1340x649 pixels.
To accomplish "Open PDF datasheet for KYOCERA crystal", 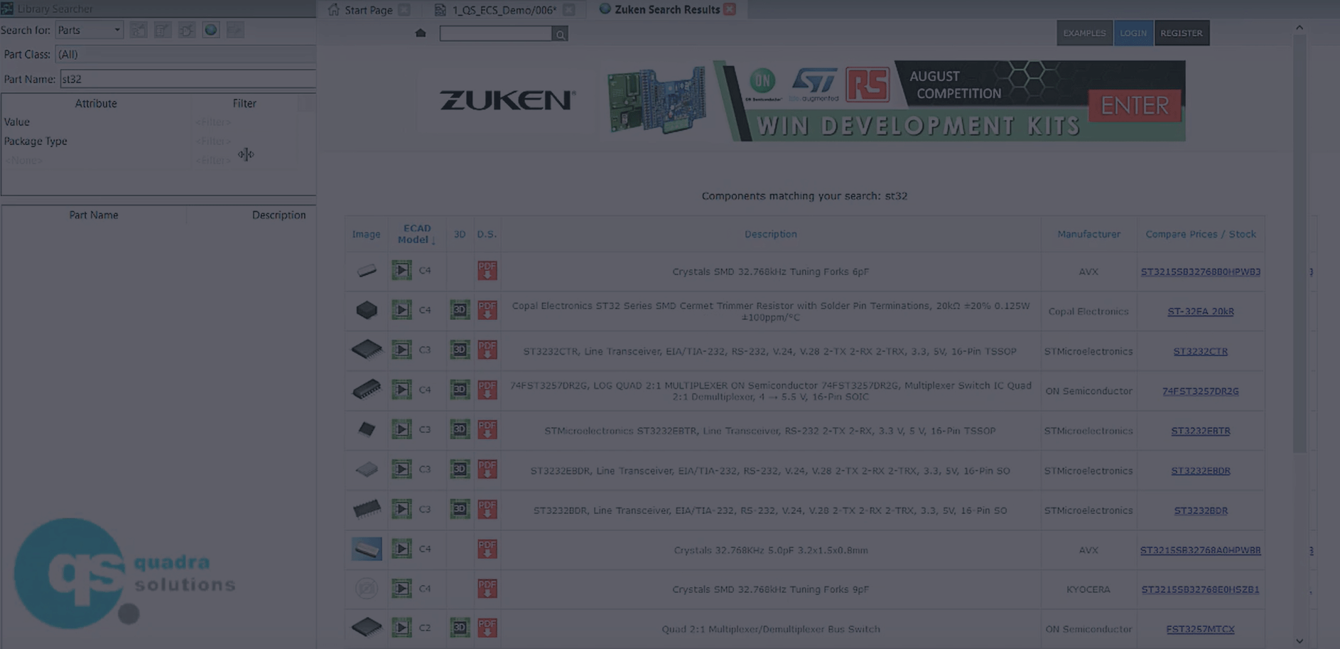I will pyautogui.click(x=487, y=589).
